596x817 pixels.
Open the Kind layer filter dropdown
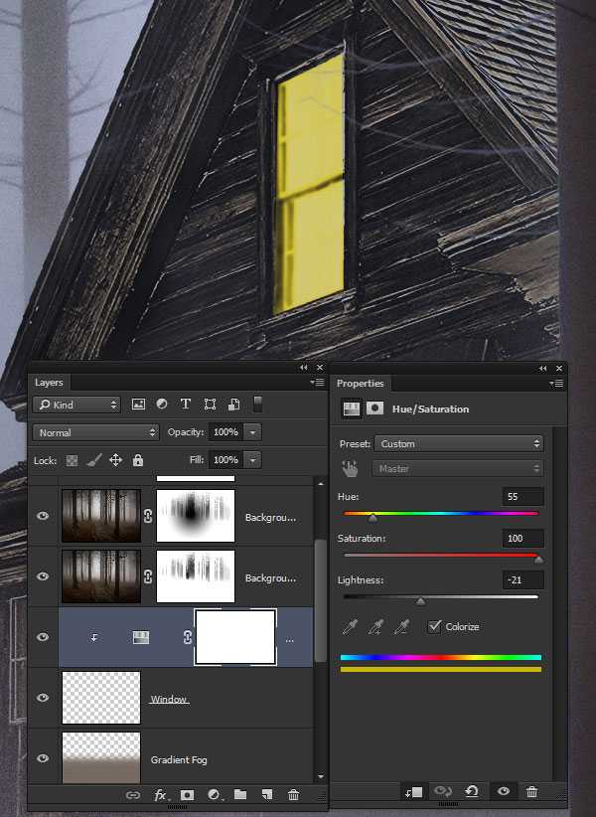tap(76, 405)
